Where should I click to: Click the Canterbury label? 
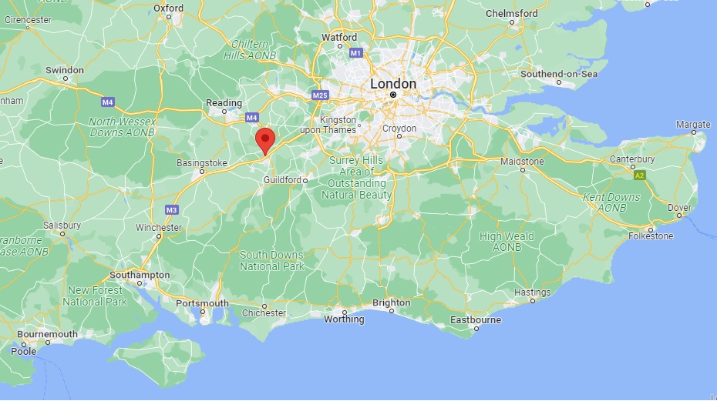[x=632, y=159]
